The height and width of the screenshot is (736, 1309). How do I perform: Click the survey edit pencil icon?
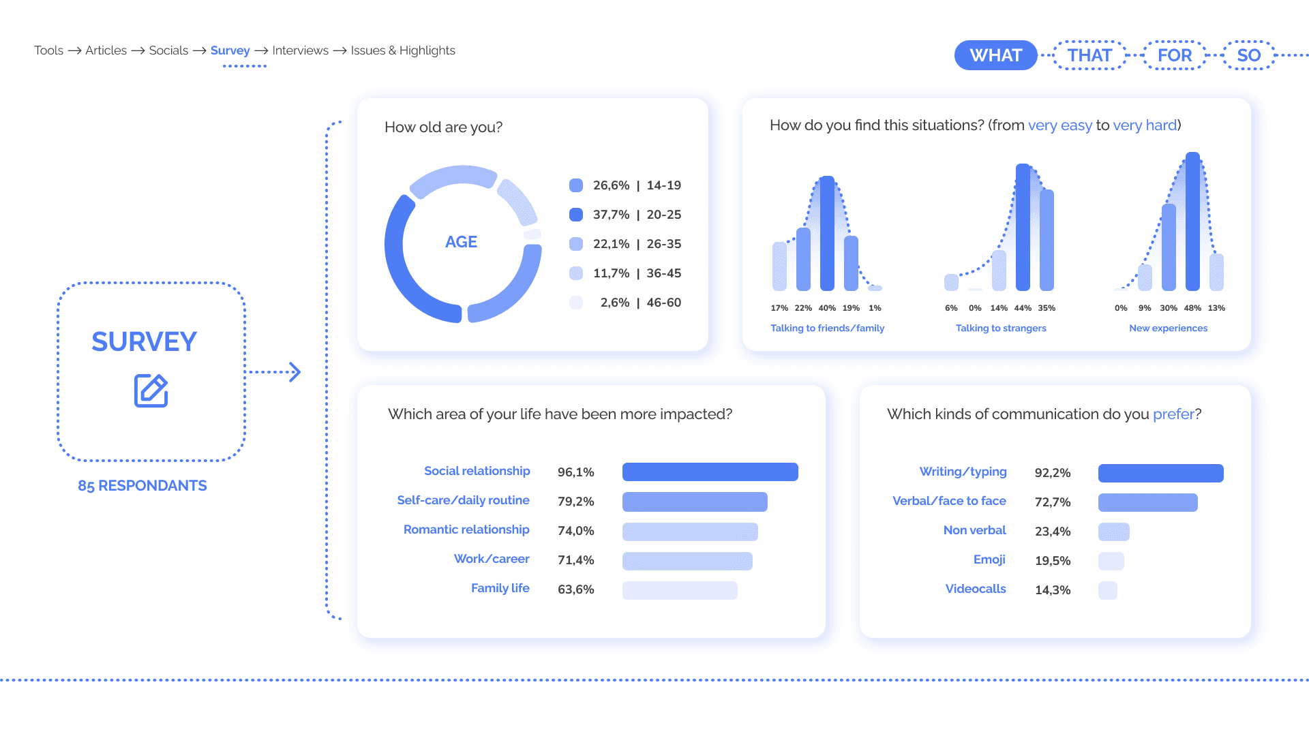pos(151,390)
